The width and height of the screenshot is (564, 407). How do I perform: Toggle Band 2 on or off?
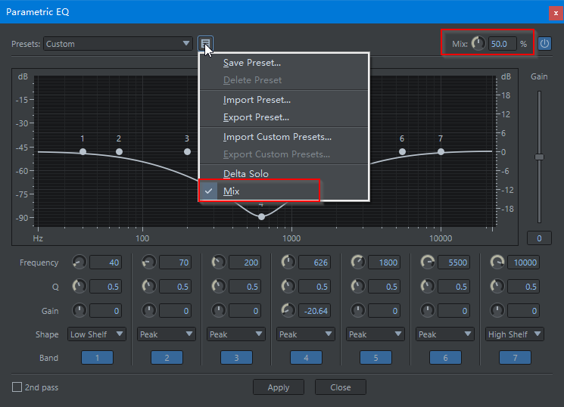tap(167, 358)
